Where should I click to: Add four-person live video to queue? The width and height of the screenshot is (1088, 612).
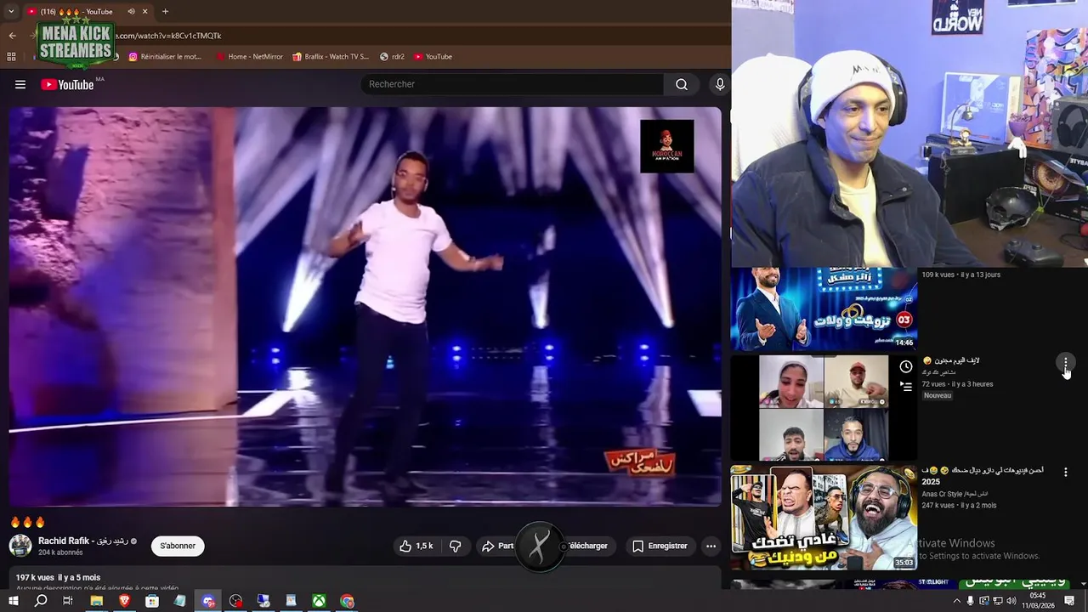pyautogui.click(x=906, y=386)
